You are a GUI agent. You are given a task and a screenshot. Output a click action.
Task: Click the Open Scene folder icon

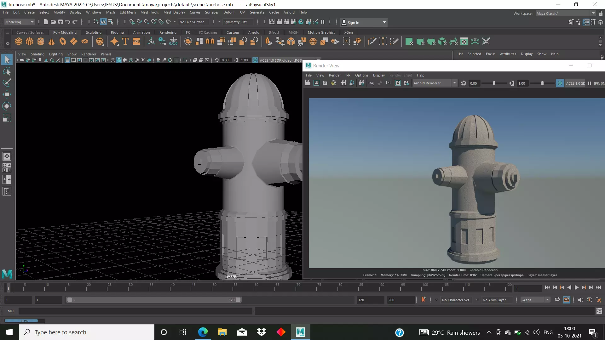(x=53, y=22)
